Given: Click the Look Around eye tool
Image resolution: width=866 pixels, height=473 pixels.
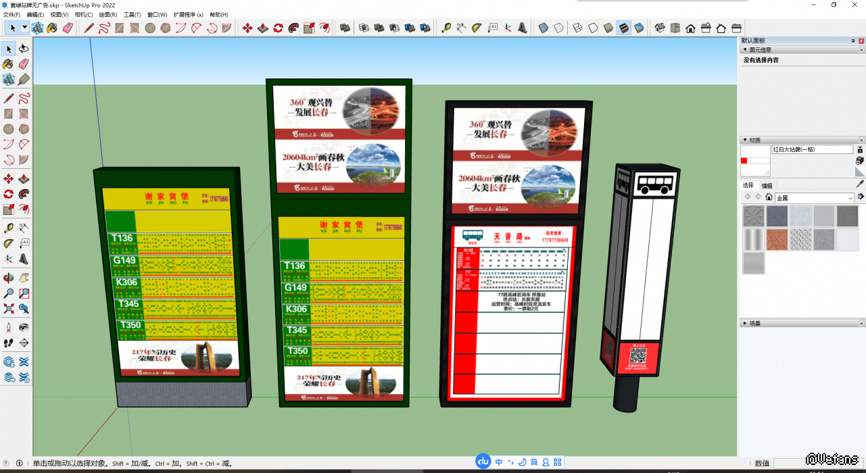Looking at the screenshot, I should point(24,328).
